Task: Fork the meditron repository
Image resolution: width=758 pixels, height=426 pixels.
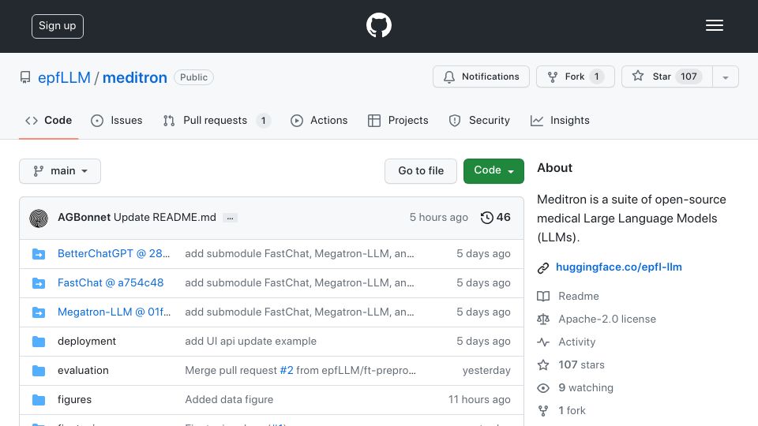Action: (576, 77)
